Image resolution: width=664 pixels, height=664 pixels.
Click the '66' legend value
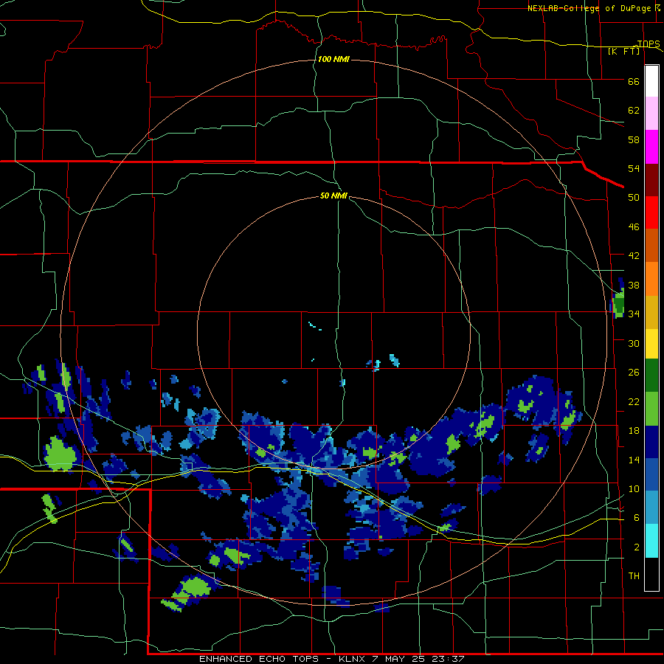(634, 82)
